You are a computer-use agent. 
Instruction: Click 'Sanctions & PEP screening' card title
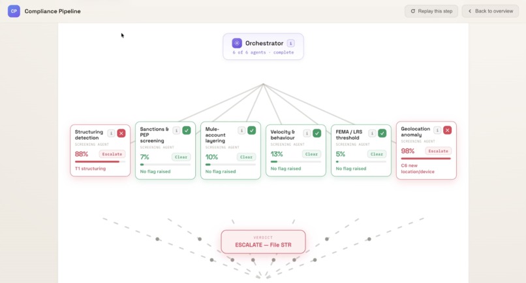coord(154,135)
